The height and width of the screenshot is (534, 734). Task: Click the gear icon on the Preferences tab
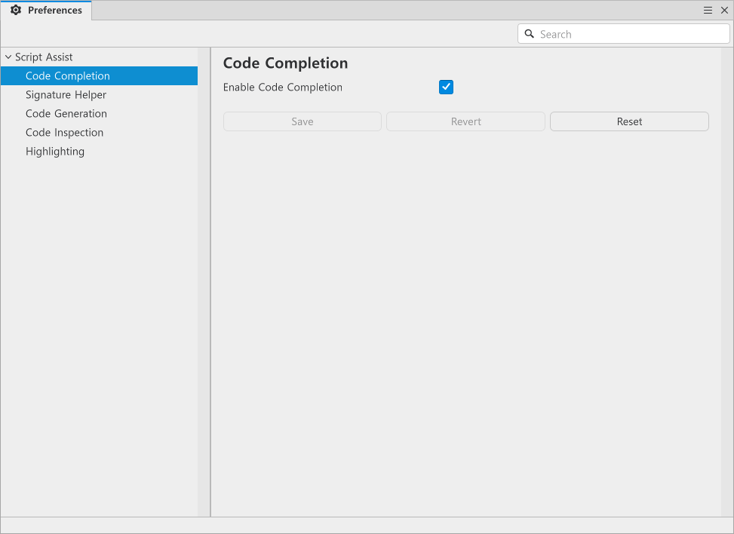click(16, 11)
